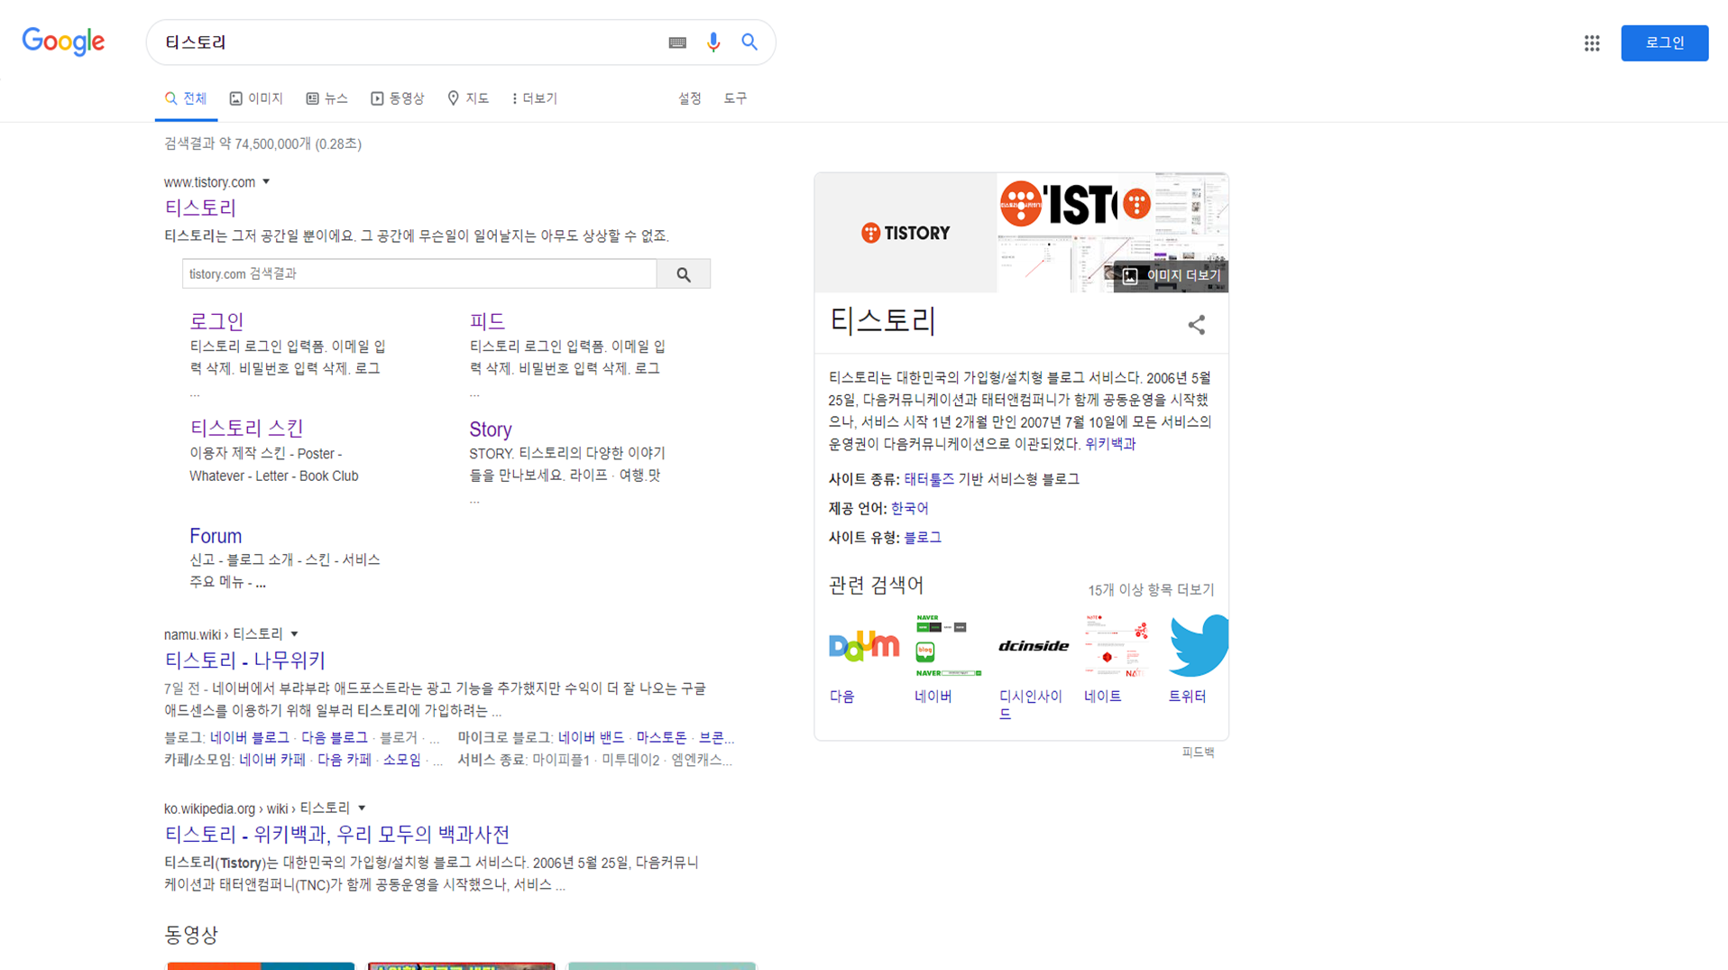Click 이미지 더보기 in the knowledge panel
The width and height of the screenshot is (1728, 970).
[x=1172, y=276]
